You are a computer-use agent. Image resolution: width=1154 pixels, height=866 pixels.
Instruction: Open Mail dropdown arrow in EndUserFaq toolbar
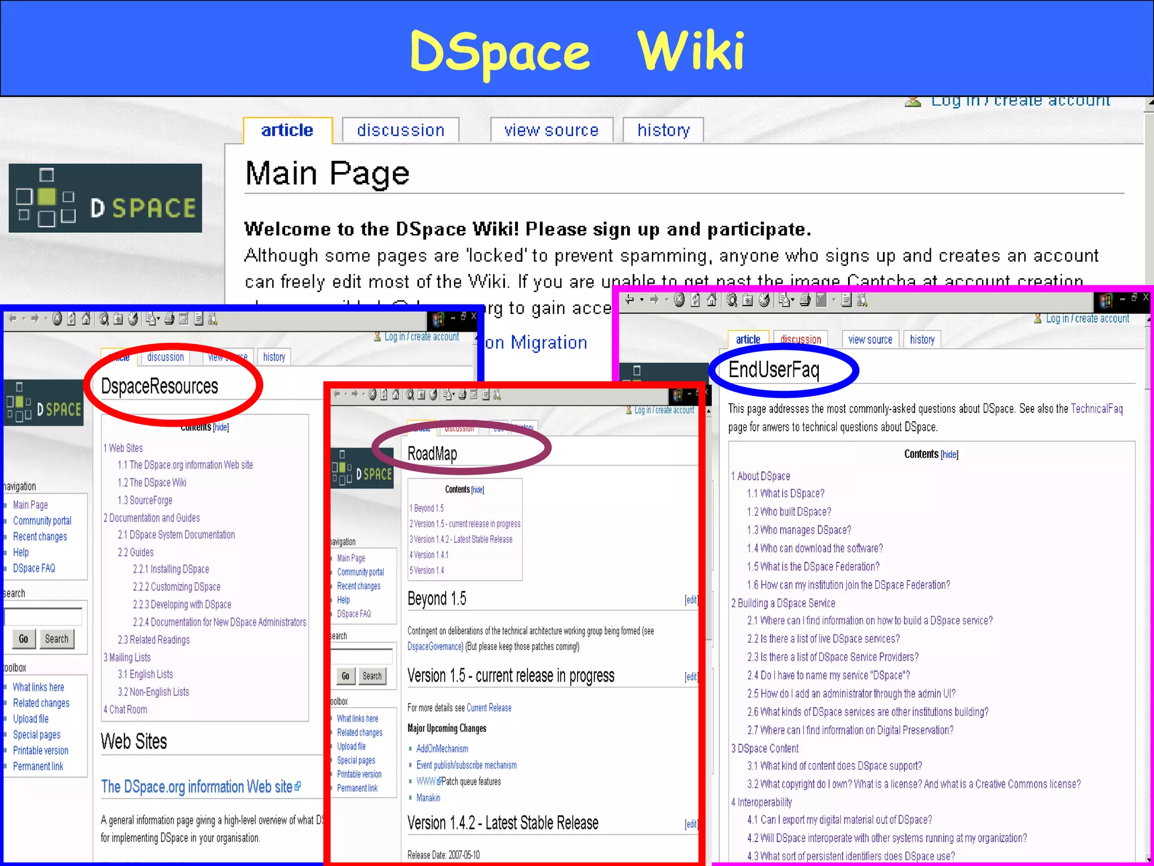click(x=793, y=300)
